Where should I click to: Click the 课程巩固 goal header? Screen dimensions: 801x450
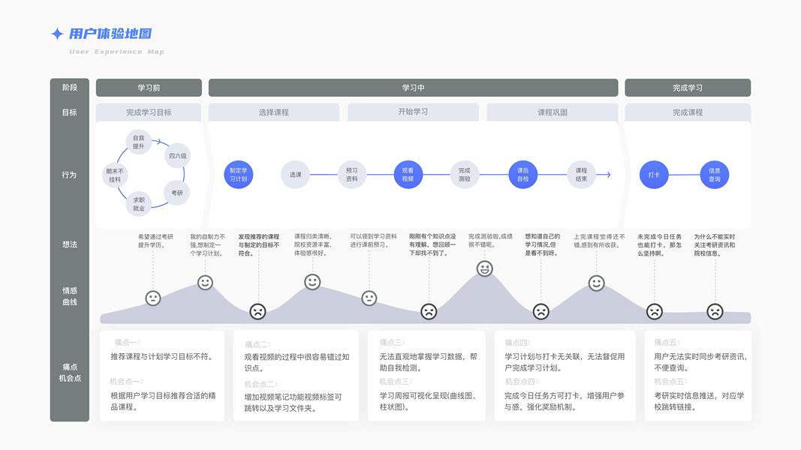point(553,112)
